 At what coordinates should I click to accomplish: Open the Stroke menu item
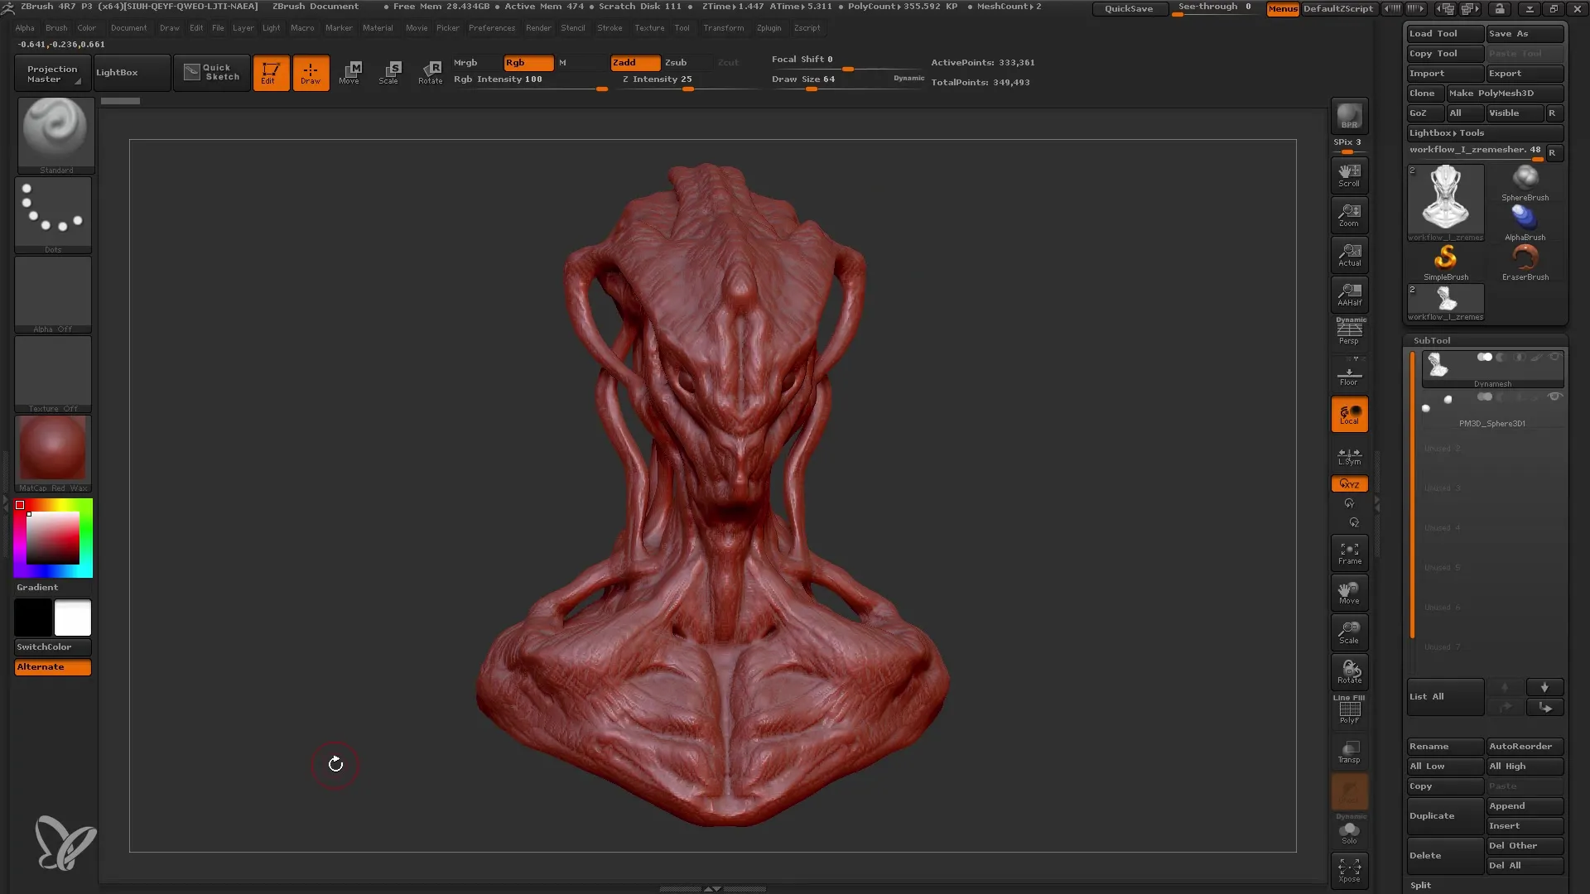pyautogui.click(x=609, y=27)
